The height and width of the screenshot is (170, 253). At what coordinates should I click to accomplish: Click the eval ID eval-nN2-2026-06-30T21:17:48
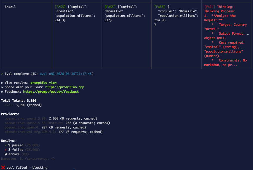tap(66, 74)
